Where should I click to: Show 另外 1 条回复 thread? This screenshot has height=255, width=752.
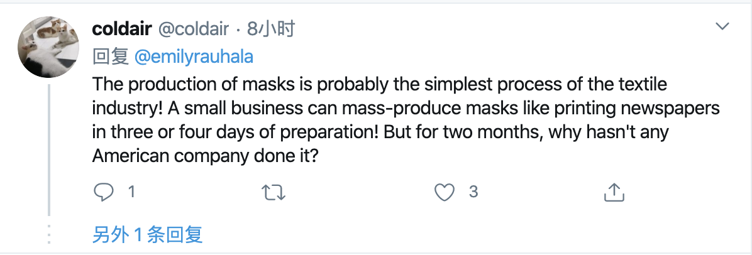pos(147,236)
